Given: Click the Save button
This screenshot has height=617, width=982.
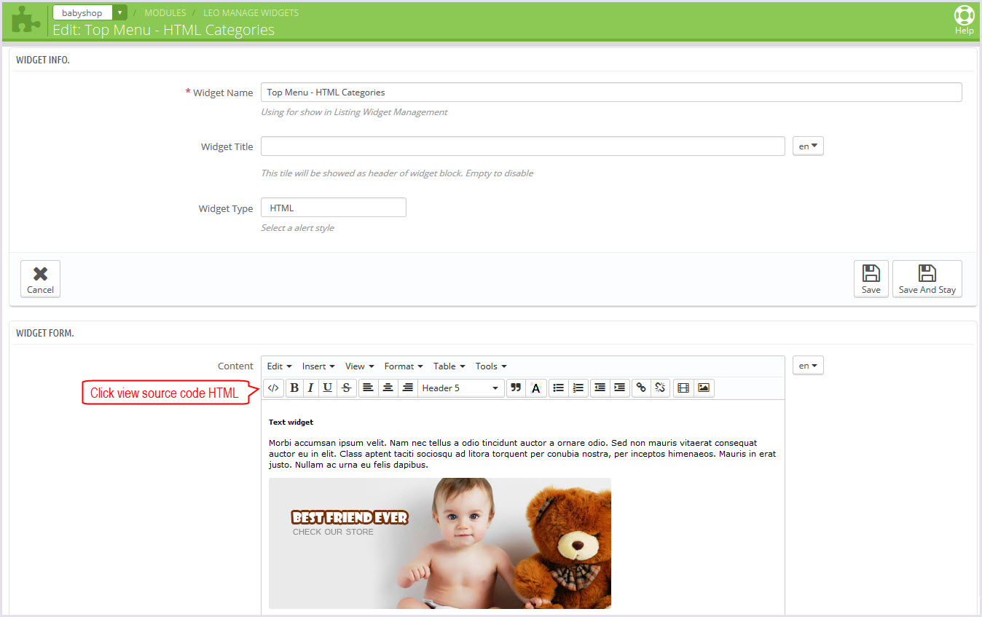Looking at the screenshot, I should coord(871,279).
